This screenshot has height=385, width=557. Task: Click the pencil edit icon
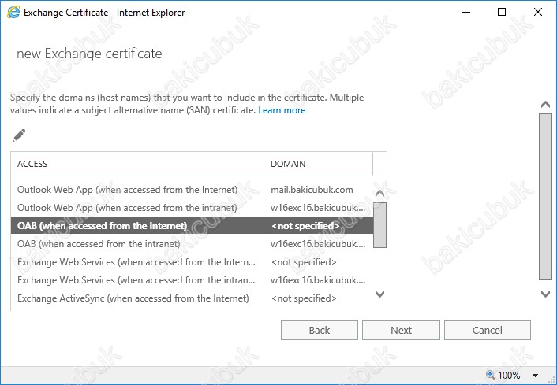click(x=19, y=135)
